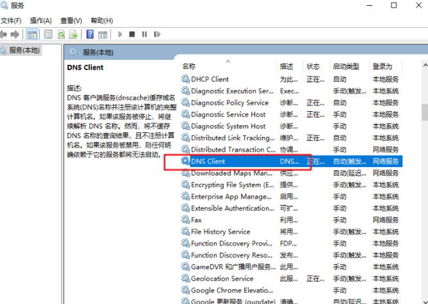The width and height of the screenshot is (428, 304).
Task: Click 网络服务 logon value for Fax
Action: click(386, 220)
